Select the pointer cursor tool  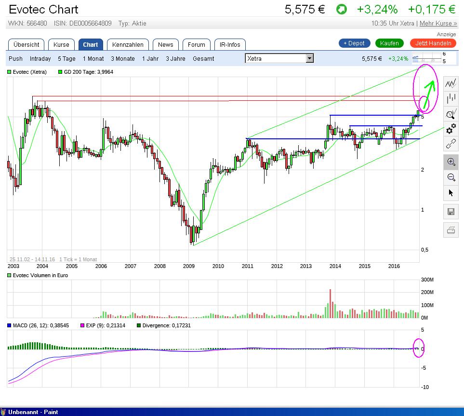point(451,193)
